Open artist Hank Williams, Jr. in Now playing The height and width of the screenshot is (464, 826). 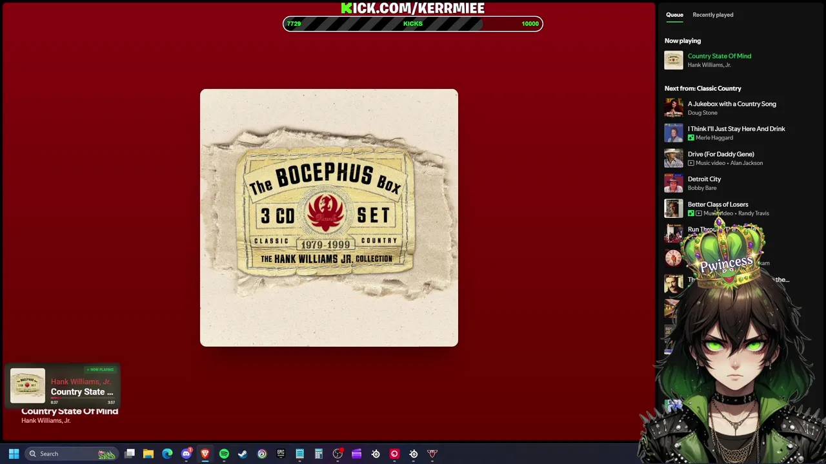[709, 65]
